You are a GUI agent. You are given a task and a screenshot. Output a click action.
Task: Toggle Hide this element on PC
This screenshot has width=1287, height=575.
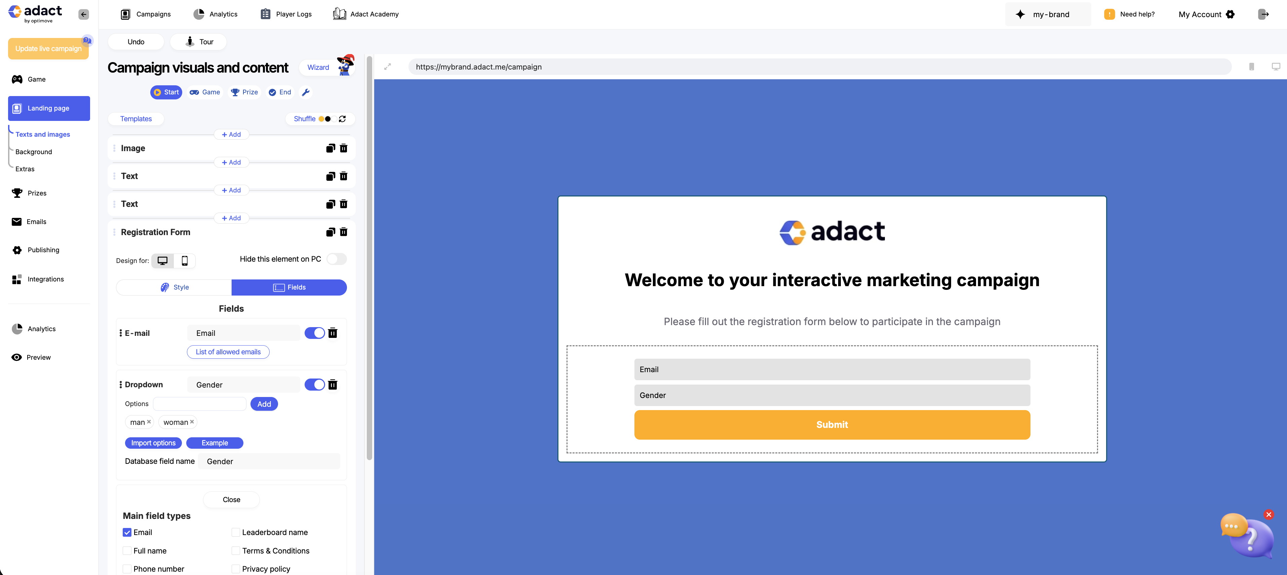(336, 259)
